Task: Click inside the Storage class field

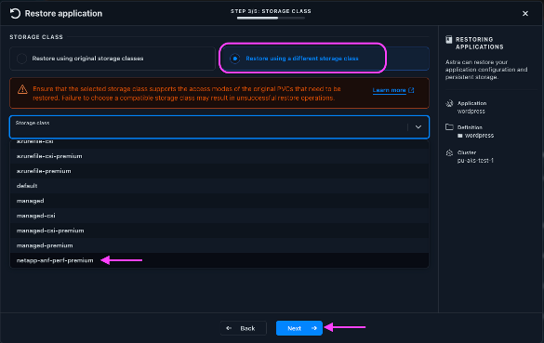Action: [219, 127]
